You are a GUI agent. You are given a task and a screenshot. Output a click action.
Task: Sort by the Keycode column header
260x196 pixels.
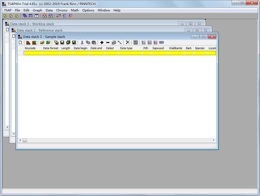point(30,48)
